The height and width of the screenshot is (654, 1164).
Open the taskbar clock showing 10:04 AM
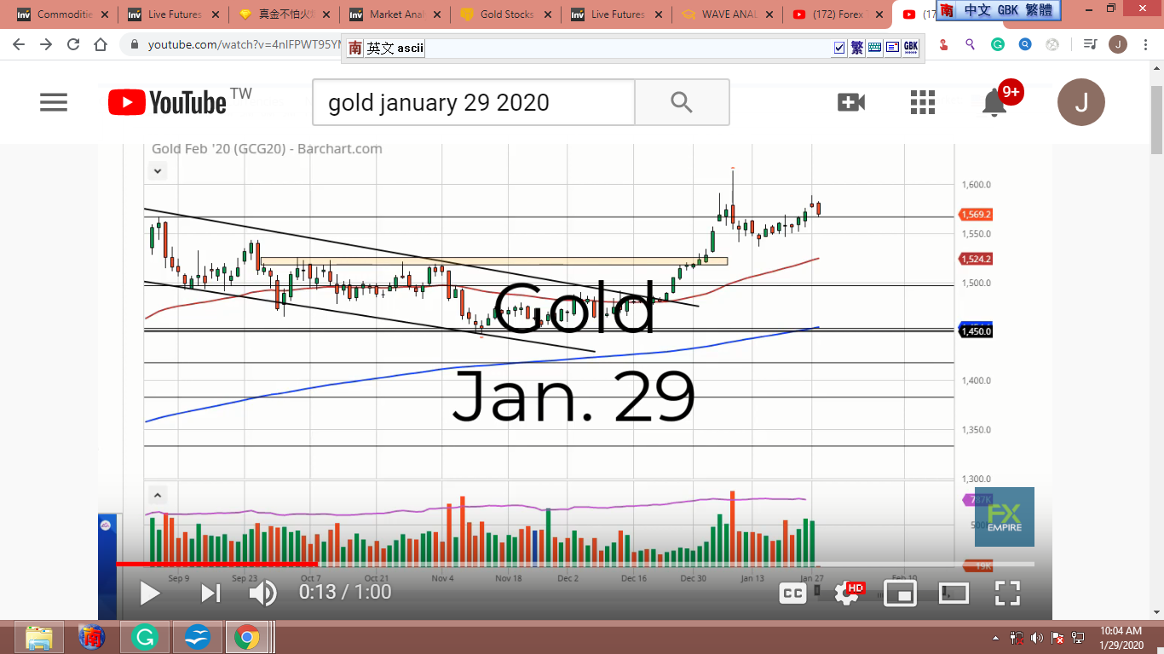[1121, 637]
